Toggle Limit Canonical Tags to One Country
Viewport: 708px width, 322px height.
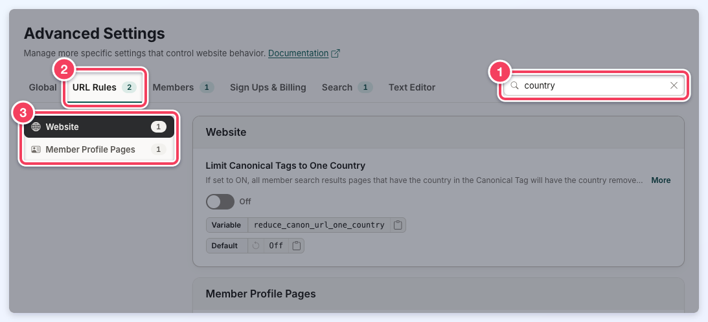(x=220, y=202)
